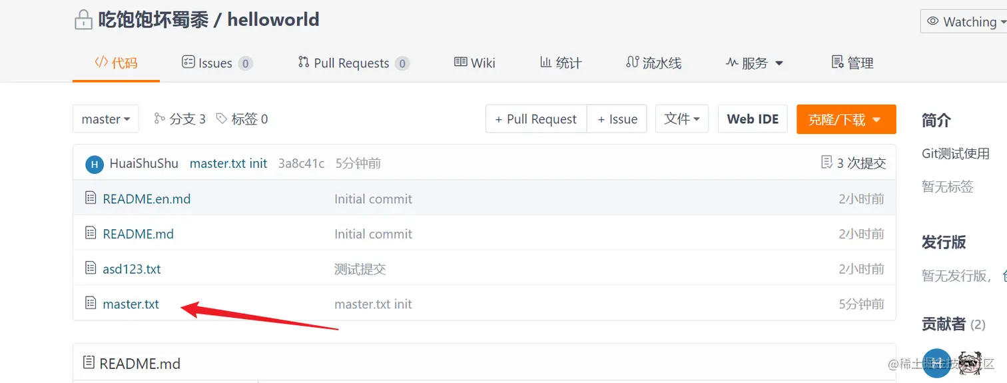Open the README.md file in list
The height and width of the screenshot is (383, 1007).
tap(138, 234)
